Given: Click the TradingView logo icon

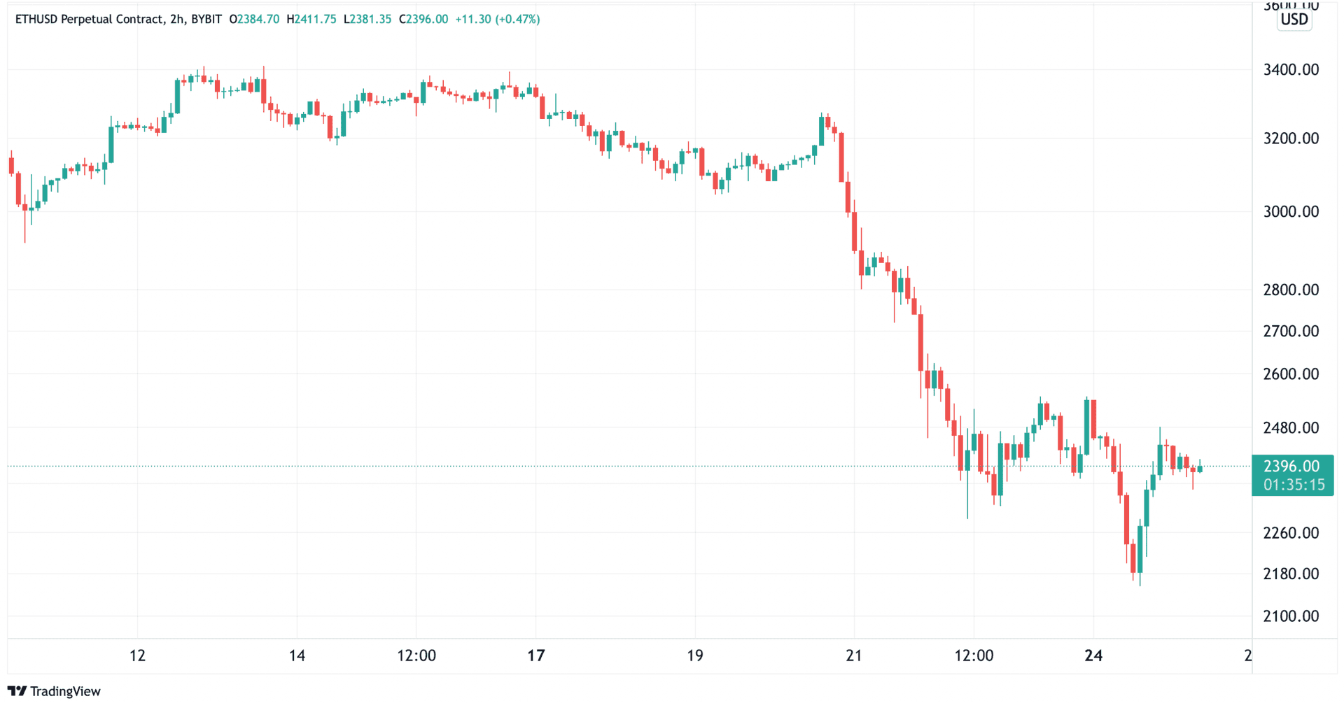Looking at the screenshot, I should point(17,691).
